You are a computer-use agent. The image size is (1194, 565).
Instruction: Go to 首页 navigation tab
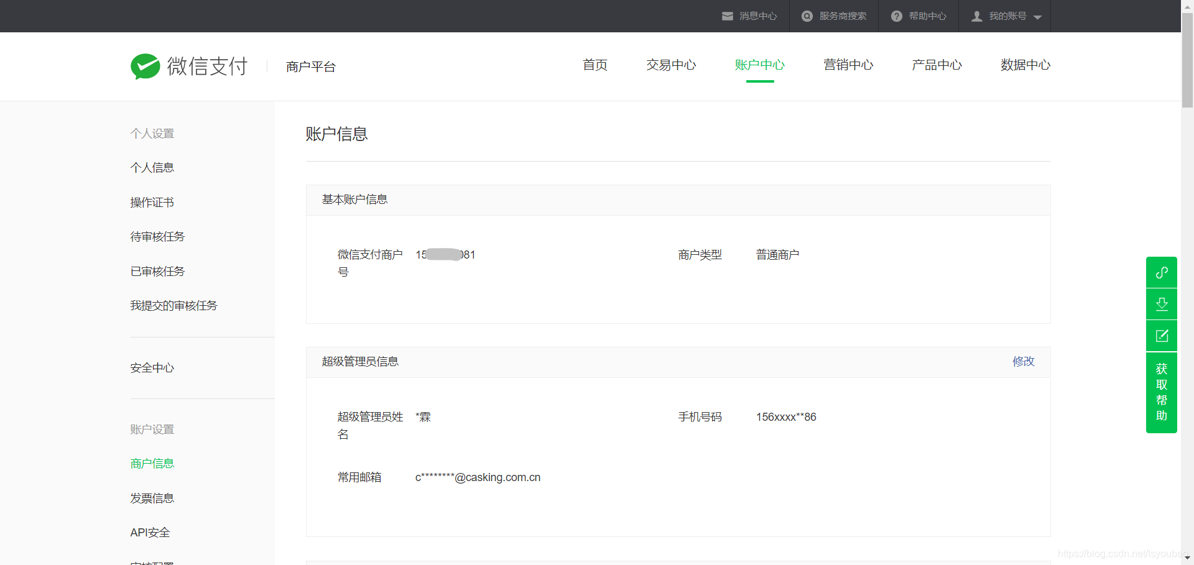[x=595, y=65]
